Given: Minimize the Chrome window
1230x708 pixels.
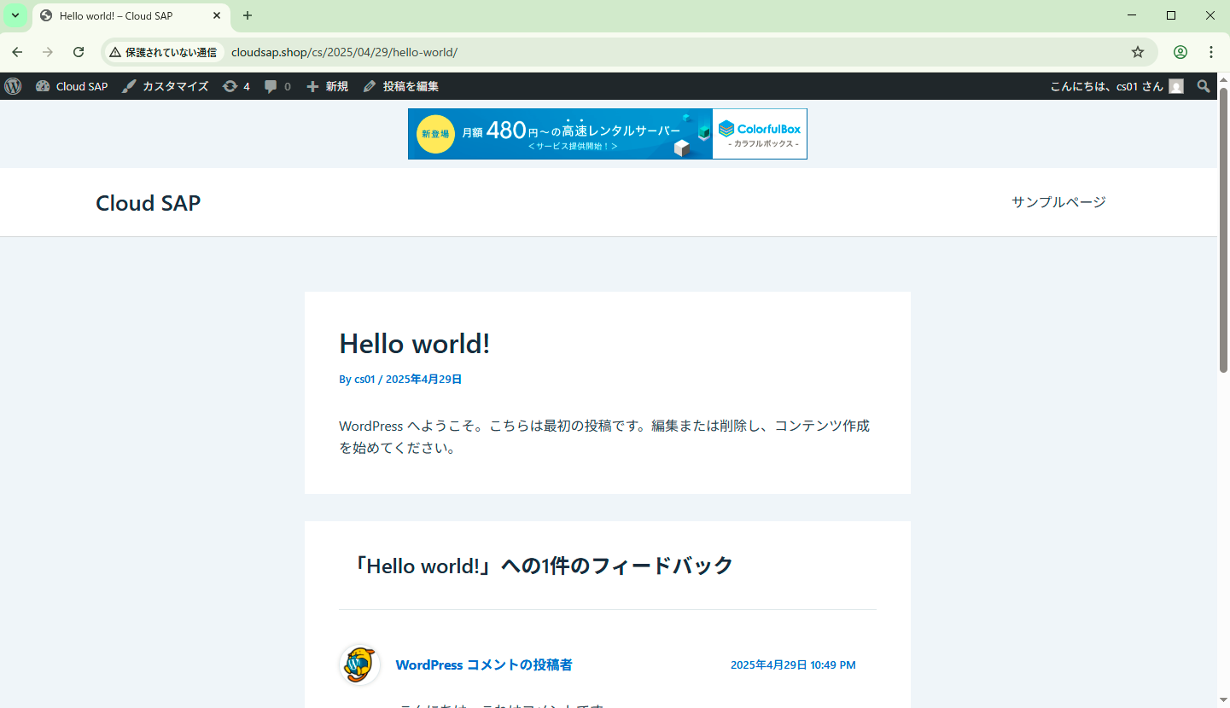Looking at the screenshot, I should click(x=1132, y=15).
